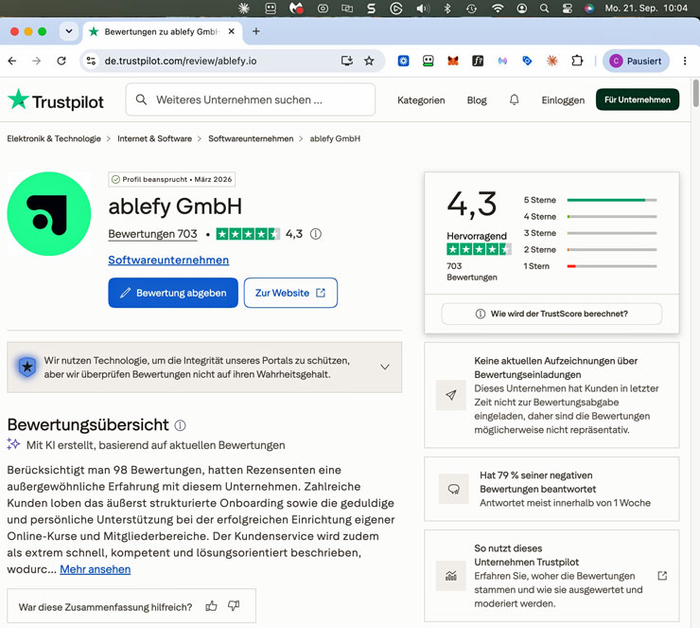Click the Weiteres Unternehmen suchen search field
Image resolution: width=700 pixels, height=628 pixels.
coord(251,99)
